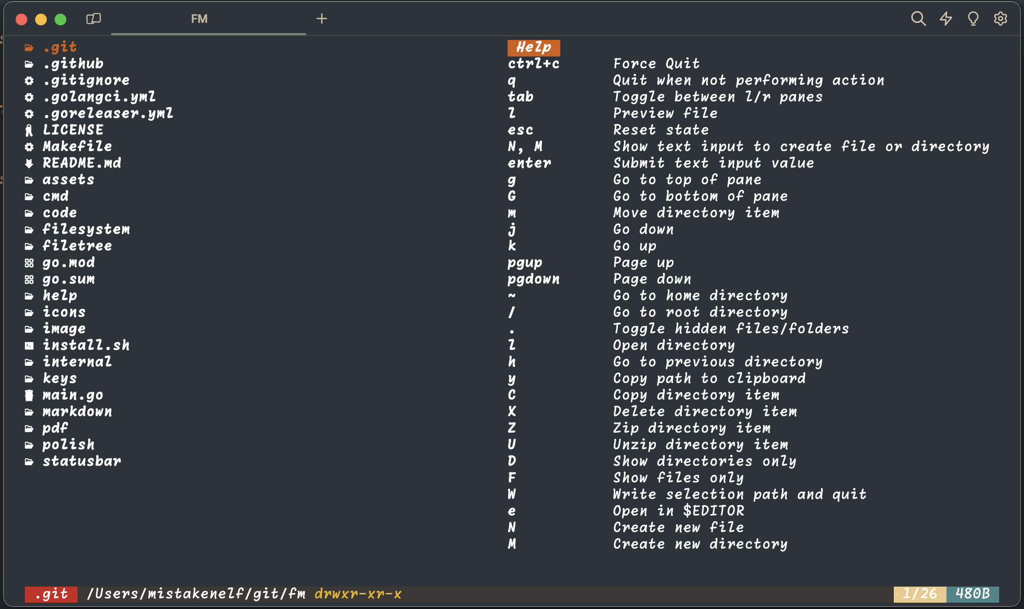Viewport: 1024px width, 609px height.
Task: Select the statusbar folder entry
Action: pyautogui.click(x=82, y=461)
